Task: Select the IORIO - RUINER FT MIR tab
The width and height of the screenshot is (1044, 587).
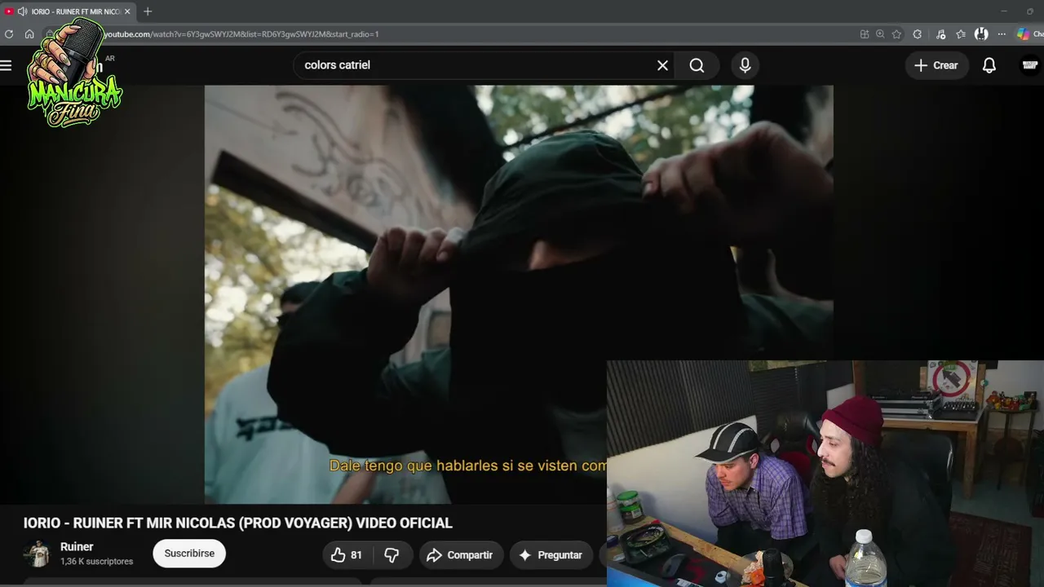Action: (69, 11)
